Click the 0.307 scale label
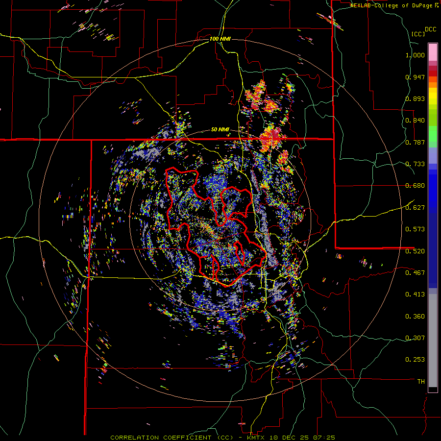The image size is (441, 441). tap(415, 338)
